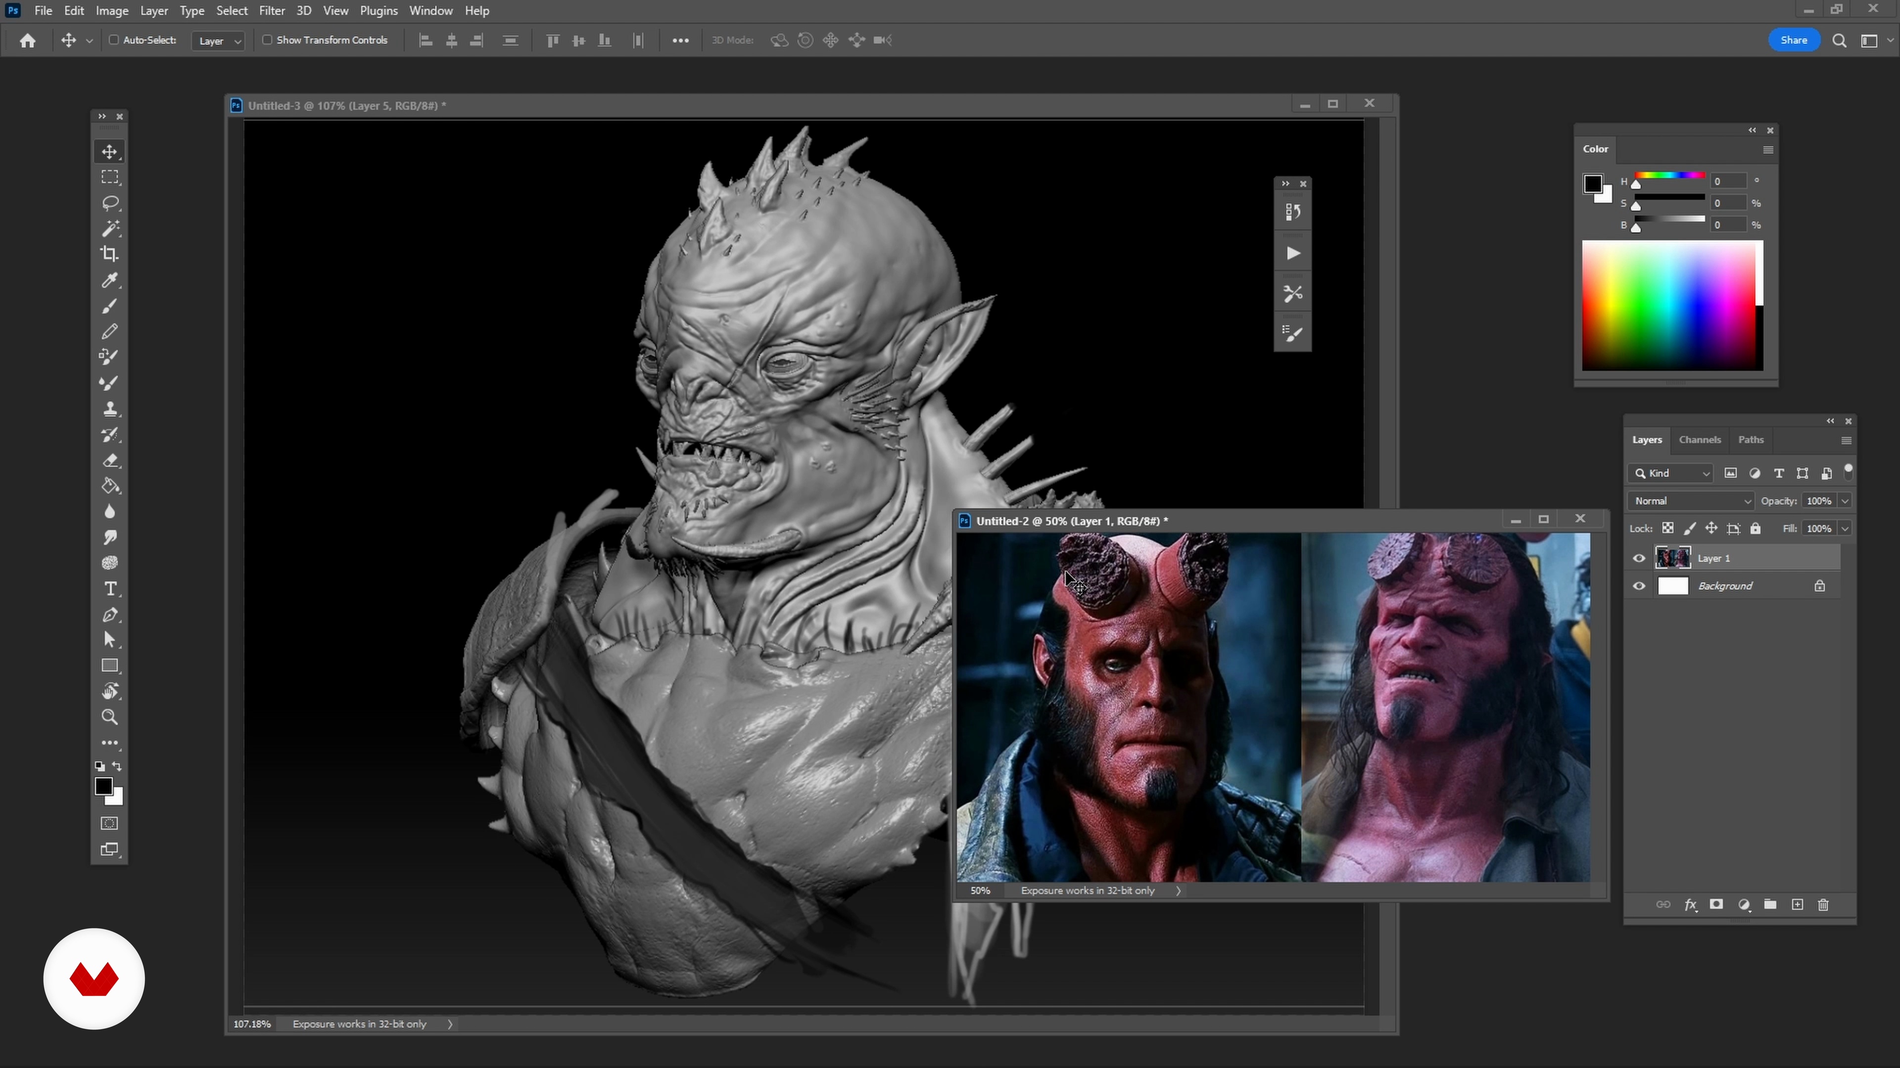Select the Blur tool droplet icon
The width and height of the screenshot is (1900, 1068).
pyautogui.click(x=109, y=512)
